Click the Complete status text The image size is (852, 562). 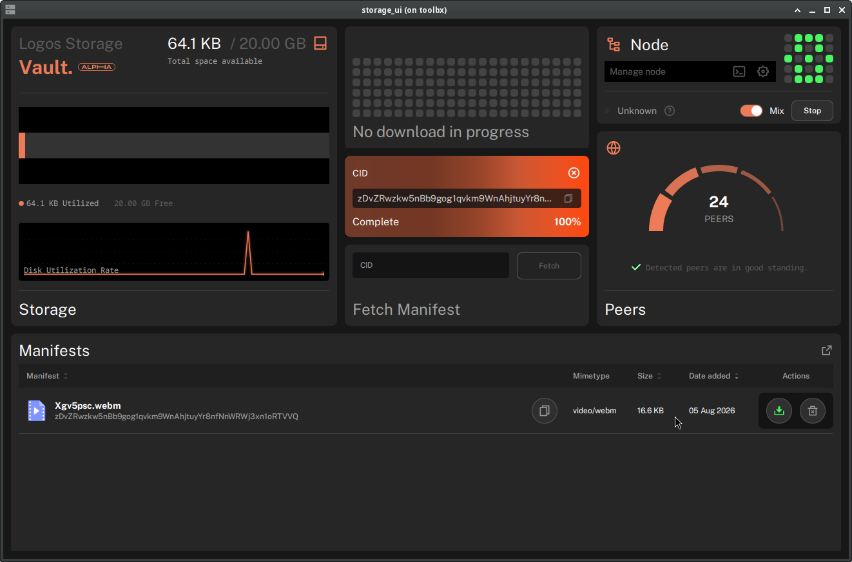(376, 222)
